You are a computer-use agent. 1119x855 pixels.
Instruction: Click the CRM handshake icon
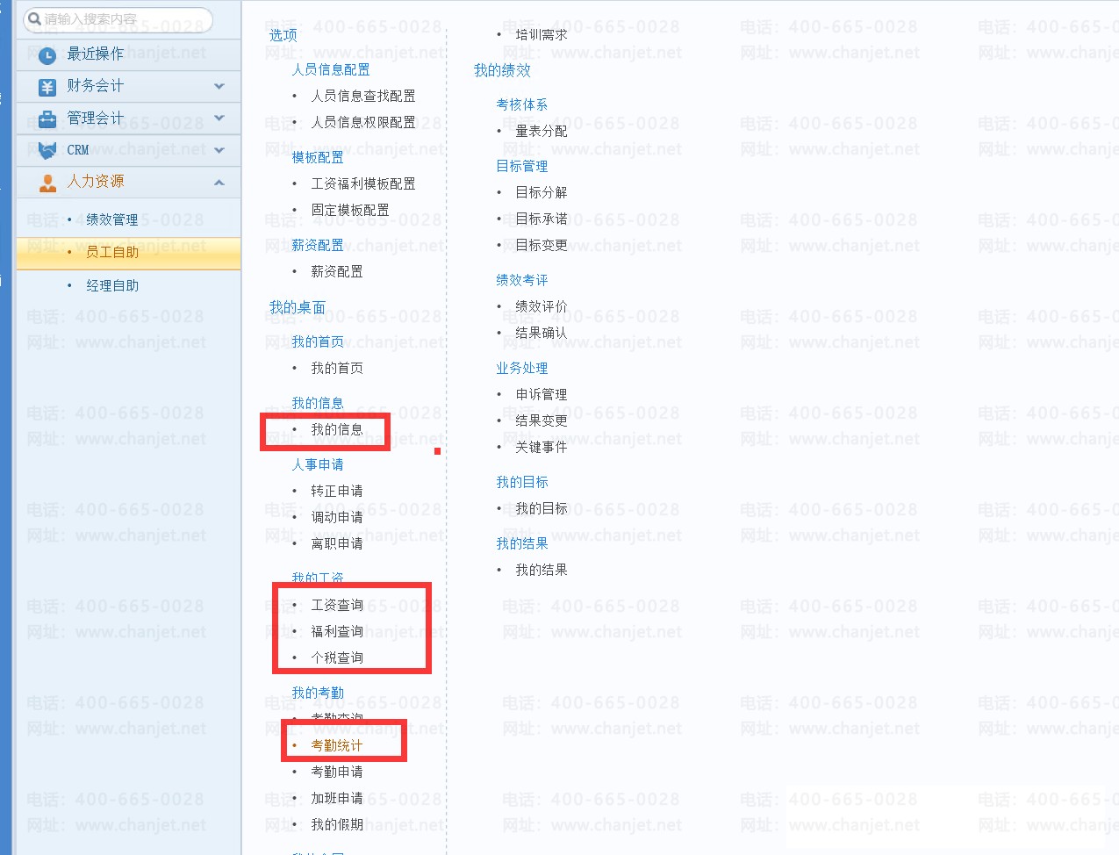pos(47,150)
